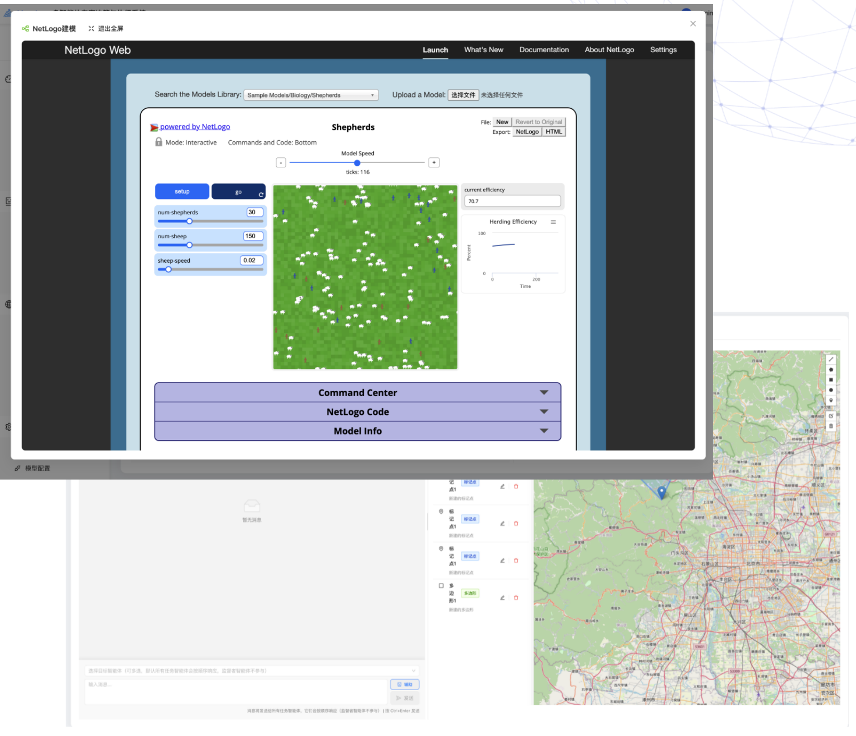Select the circle draw tool on map
This screenshot has width=856, height=736.
(831, 390)
